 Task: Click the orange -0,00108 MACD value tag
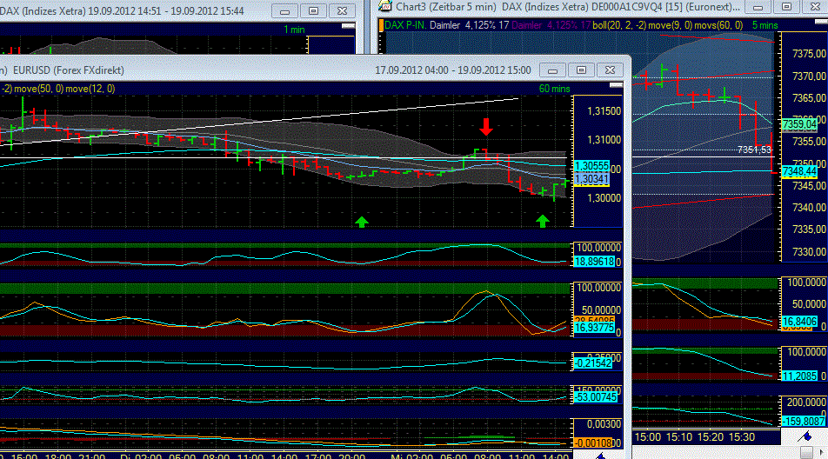[592, 443]
